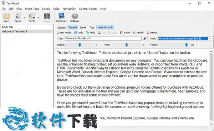Viewport: 214px width, 131px height.
Task: Open the Speak button dropdown arrow
Action: [x=25, y=17]
